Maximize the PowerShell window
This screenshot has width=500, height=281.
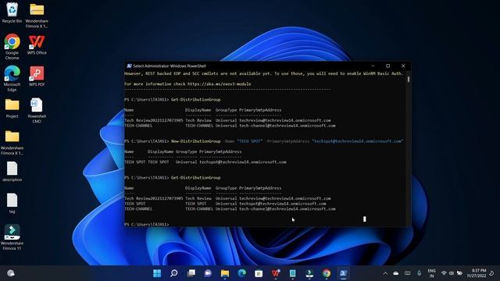click(x=387, y=66)
